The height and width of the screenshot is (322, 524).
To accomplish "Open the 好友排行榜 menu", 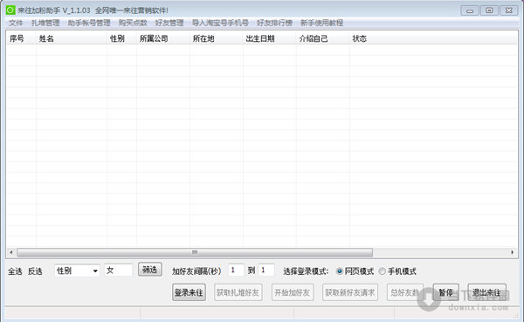I will [x=274, y=23].
